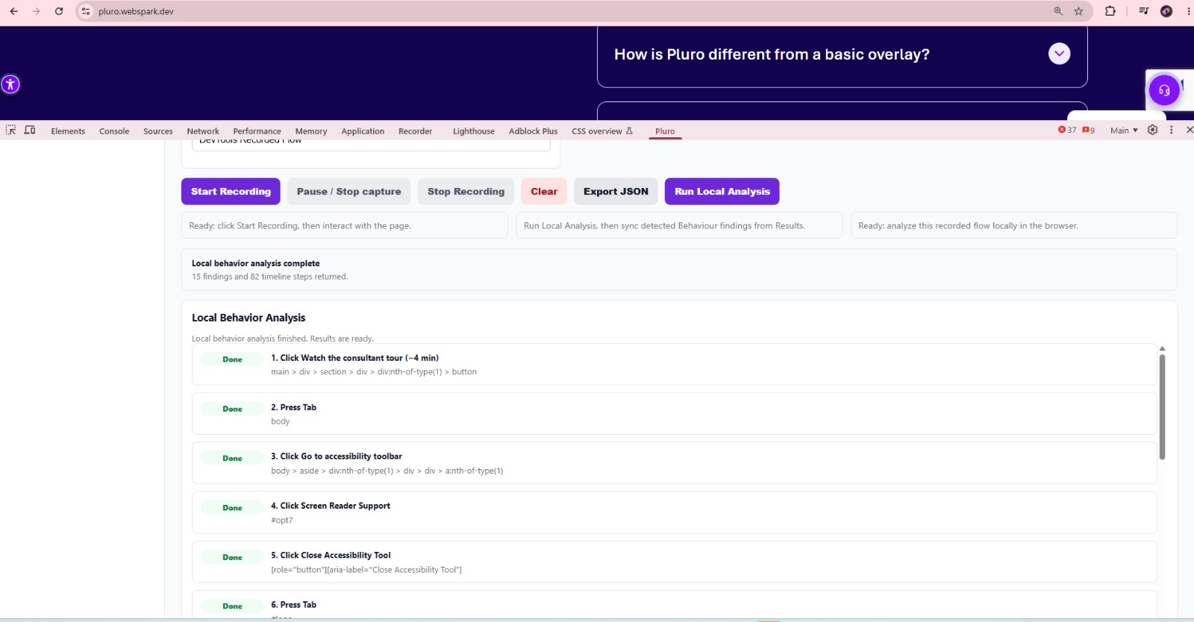Screen dimensions: 1194x622
Task: Open the media controls icon
Action: (x=1143, y=11)
